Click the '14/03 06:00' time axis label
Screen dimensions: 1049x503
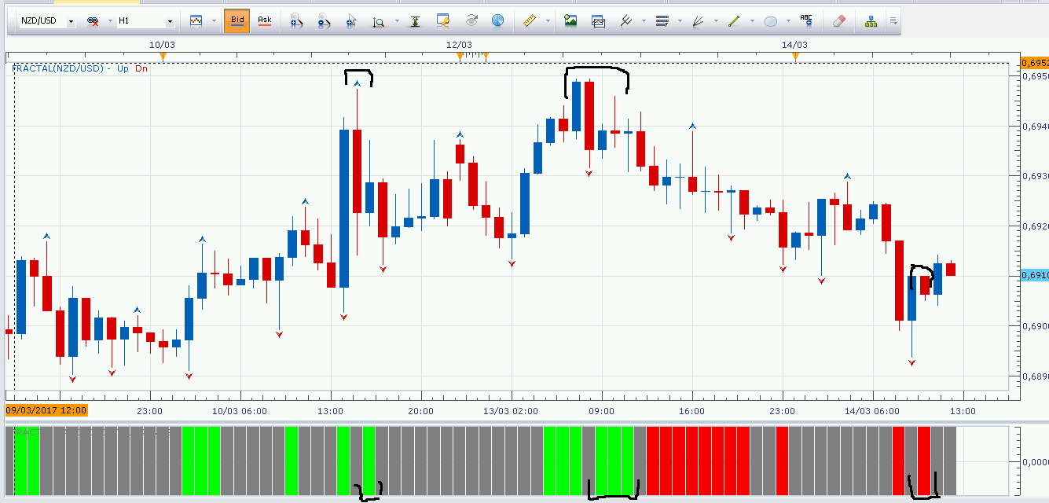tap(872, 410)
